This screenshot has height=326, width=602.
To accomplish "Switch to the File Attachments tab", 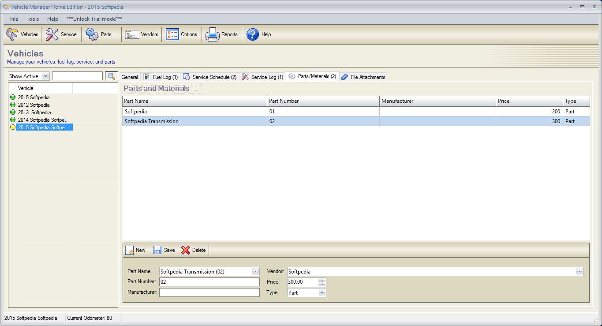I will 363,77.
